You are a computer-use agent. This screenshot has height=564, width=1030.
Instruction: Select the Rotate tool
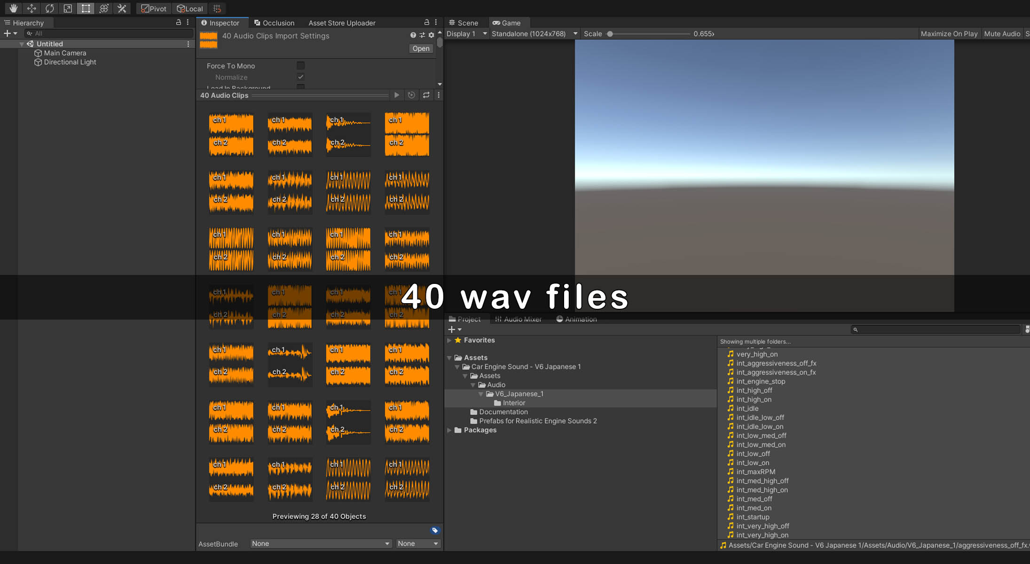point(49,8)
